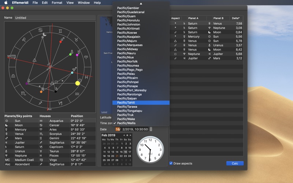Open the Legal link on the map
The width and height of the screenshot is (293, 183).
point(104,112)
